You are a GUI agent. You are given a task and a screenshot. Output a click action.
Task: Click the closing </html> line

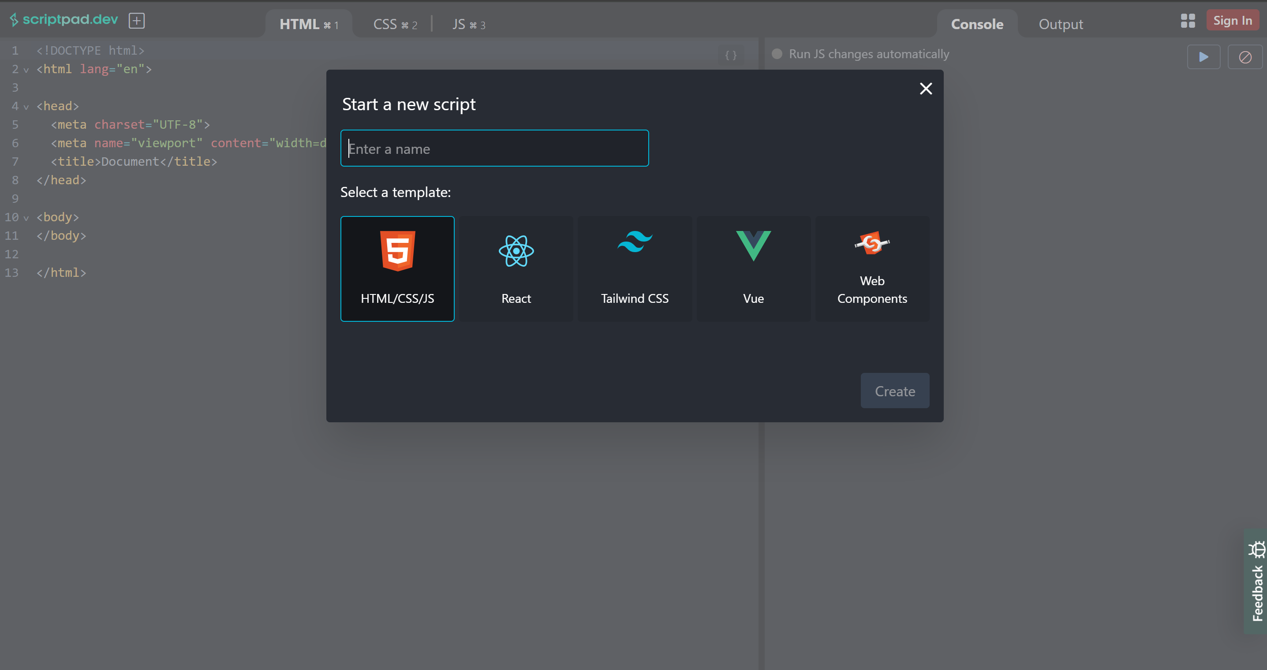click(61, 273)
